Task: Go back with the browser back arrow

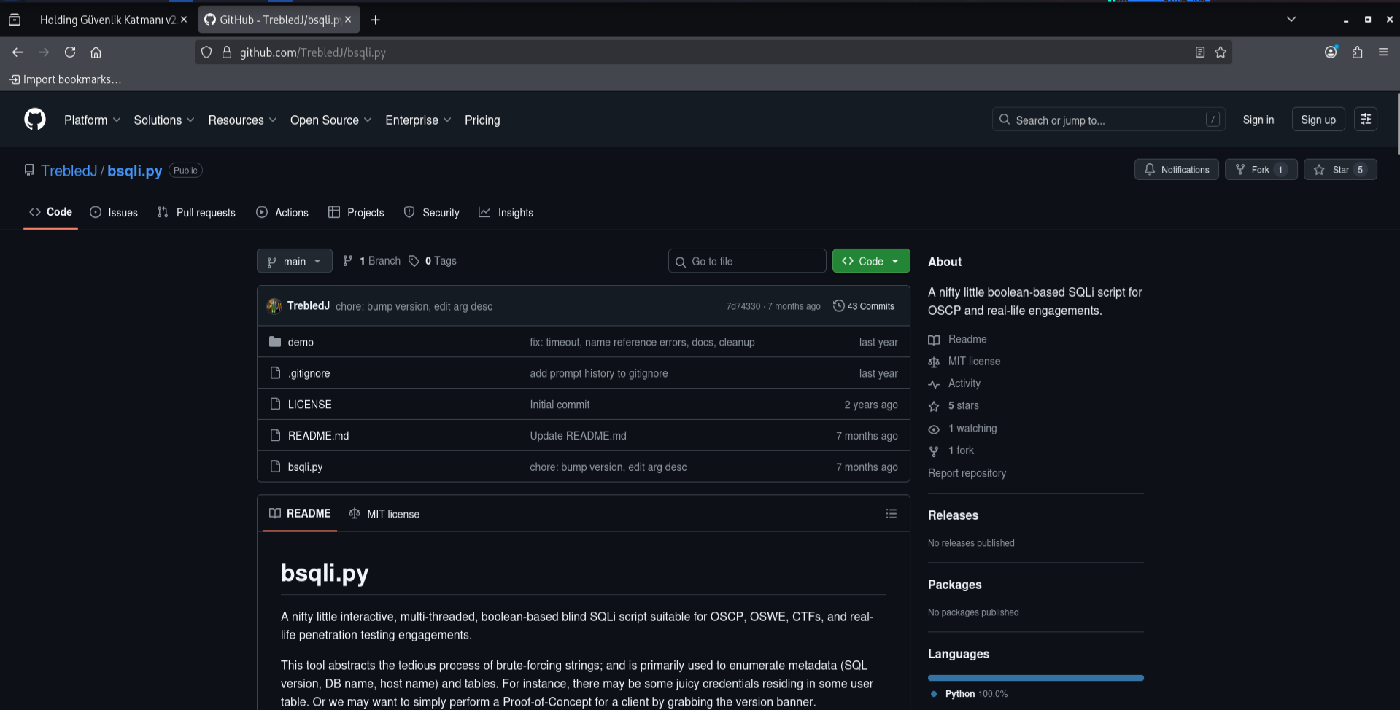Action: tap(18, 52)
